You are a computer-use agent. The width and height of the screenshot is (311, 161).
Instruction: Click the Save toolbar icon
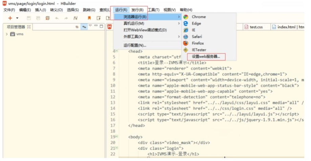point(29,18)
